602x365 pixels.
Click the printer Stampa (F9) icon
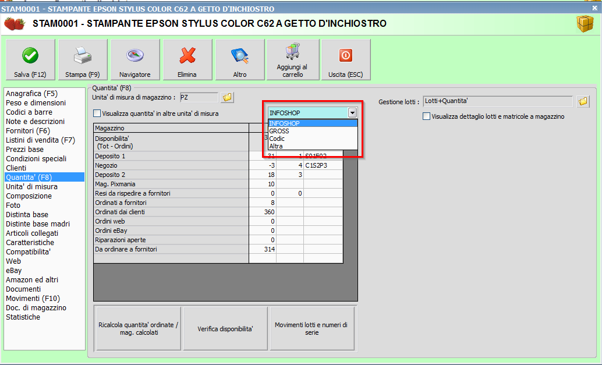tap(83, 56)
